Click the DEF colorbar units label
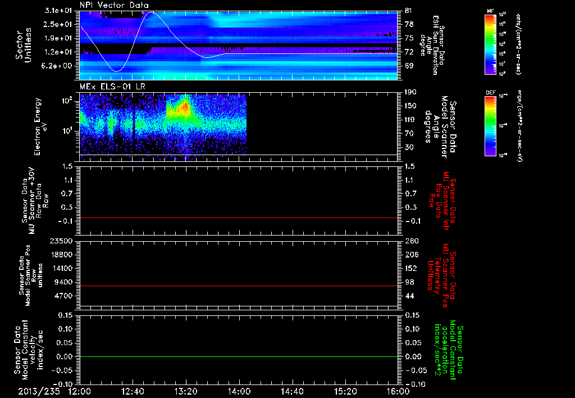The height and width of the screenshot is (398, 575). pos(519,126)
